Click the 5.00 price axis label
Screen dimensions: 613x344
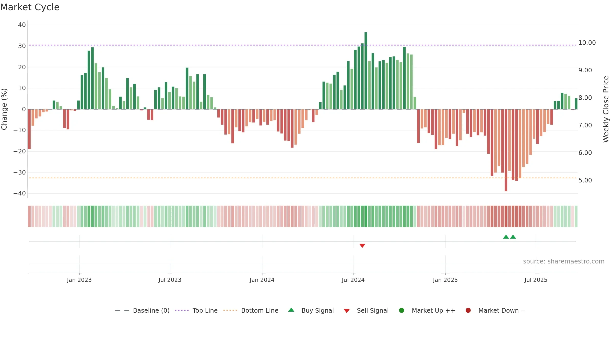click(585, 180)
